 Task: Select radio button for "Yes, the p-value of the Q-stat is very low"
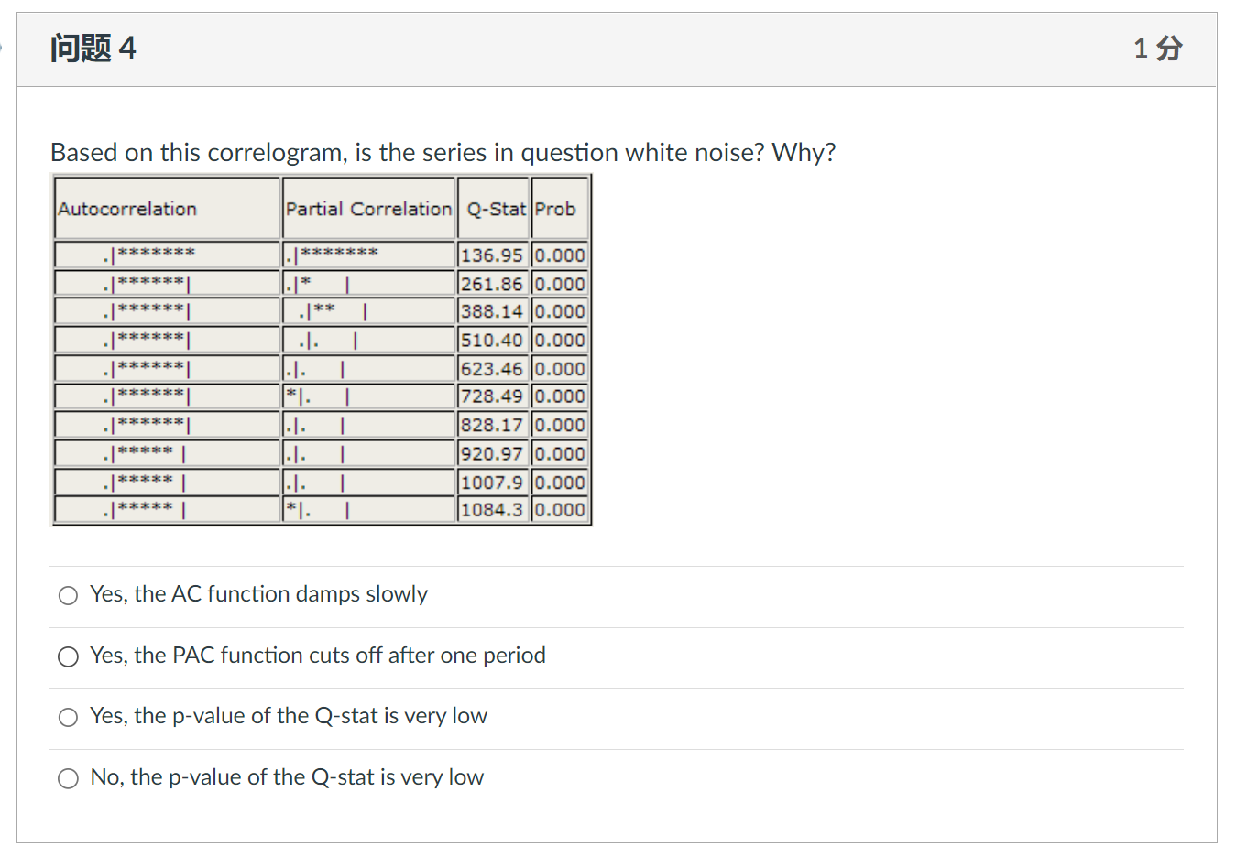tap(68, 717)
